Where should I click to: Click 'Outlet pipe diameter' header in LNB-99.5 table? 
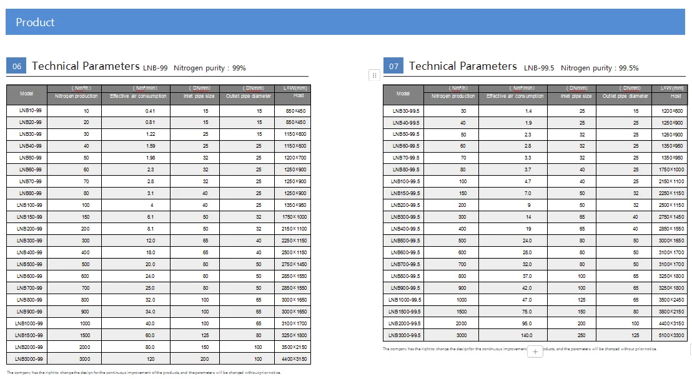click(625, 96)
